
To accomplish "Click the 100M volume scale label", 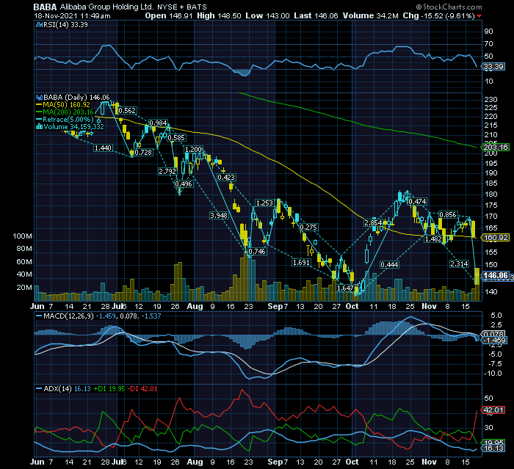I will click(x=22, y=236).
